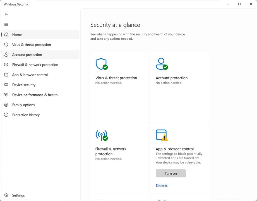Screen dimensions: 257x201
Task: Click Account protection card title
Action: pyautogui.click(x=171, y=78)
